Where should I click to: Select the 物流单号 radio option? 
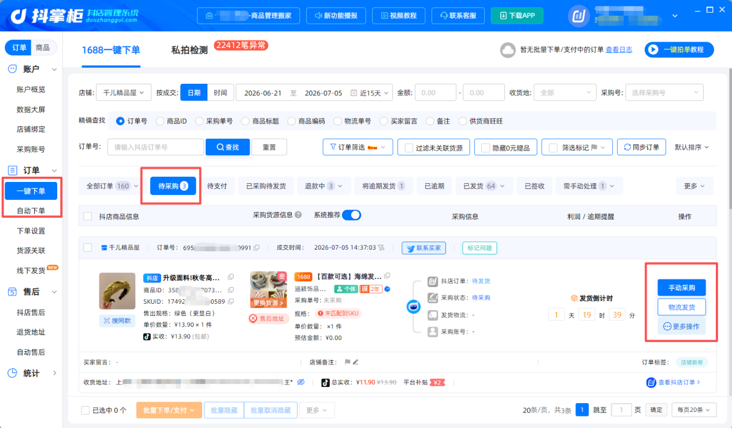(x=337, y=121)
